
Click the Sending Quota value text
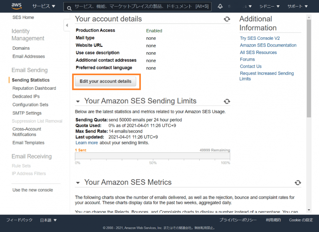click(x=145, y=120)
